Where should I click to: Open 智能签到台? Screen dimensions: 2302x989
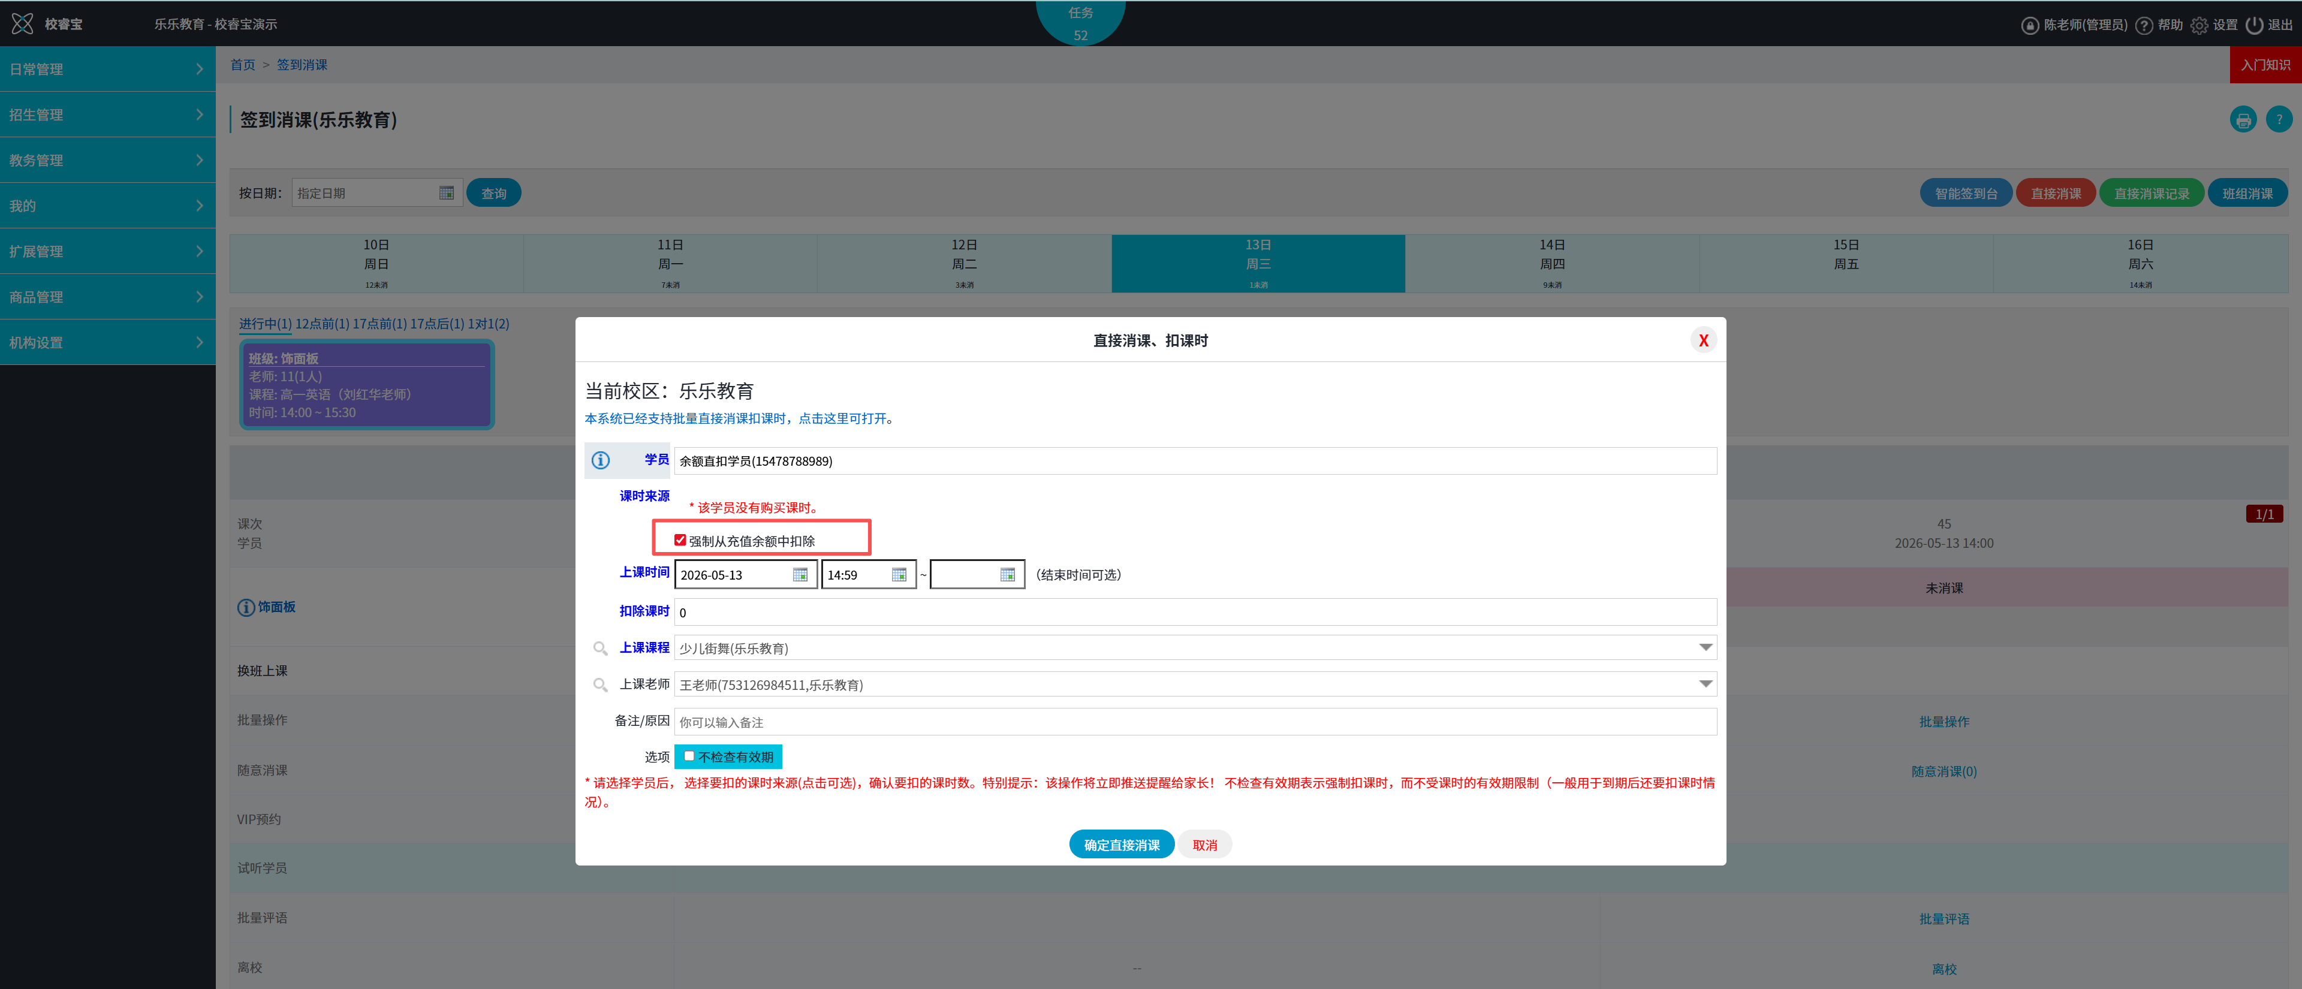click(x=1966, y=193)
